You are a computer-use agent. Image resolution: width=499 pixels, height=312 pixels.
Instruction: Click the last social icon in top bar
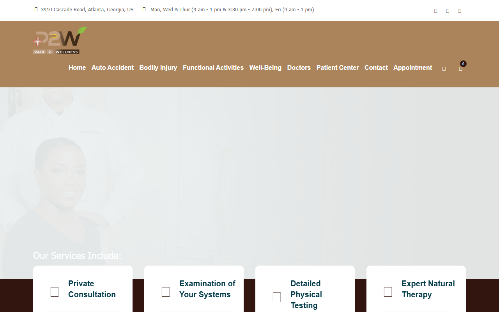[460, 11]
